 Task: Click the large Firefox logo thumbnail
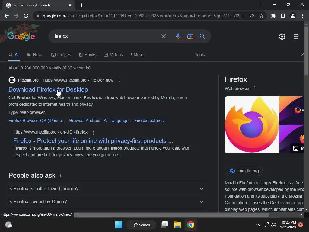[251, 124]
